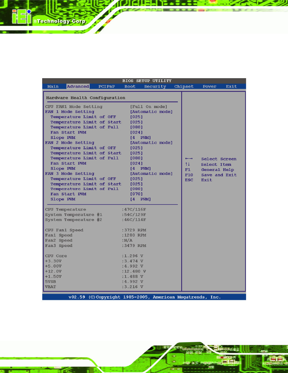Click the +1.50V reading 1.488 V

point(133,277)
